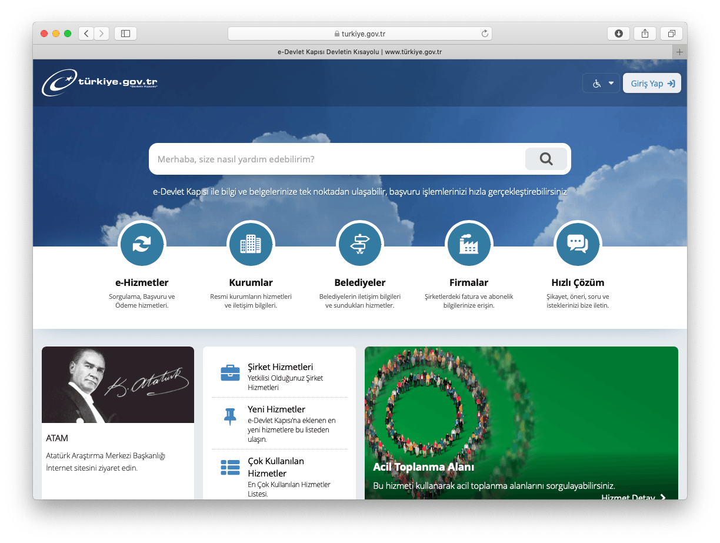This screenshot has width=720, height=543.
Task: Open the e-Hizmetler circular arrows icon
Action: [142, 244]
